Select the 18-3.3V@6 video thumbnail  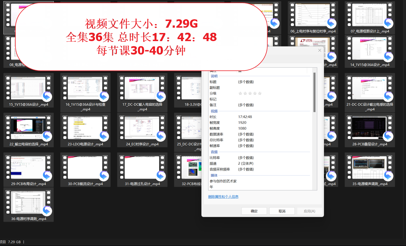pos(189,88)
